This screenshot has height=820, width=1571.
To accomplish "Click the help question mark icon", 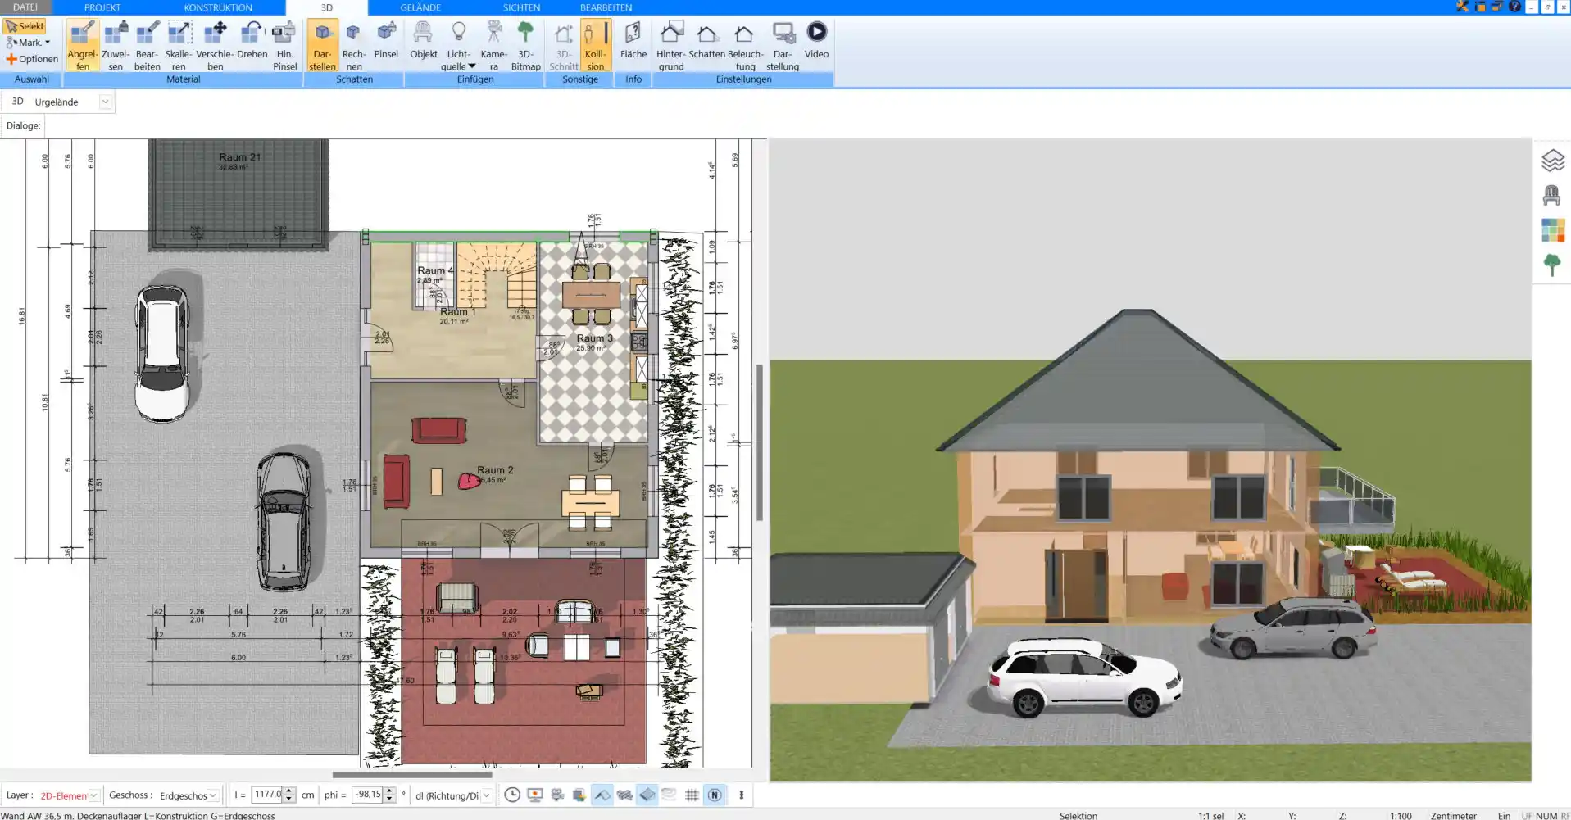I will coord(1515,7).
